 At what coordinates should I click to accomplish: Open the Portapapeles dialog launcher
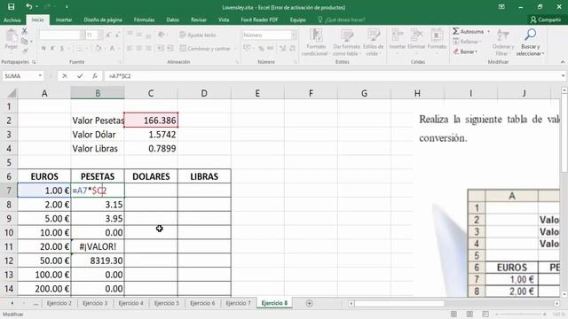[x=34, y=62]
